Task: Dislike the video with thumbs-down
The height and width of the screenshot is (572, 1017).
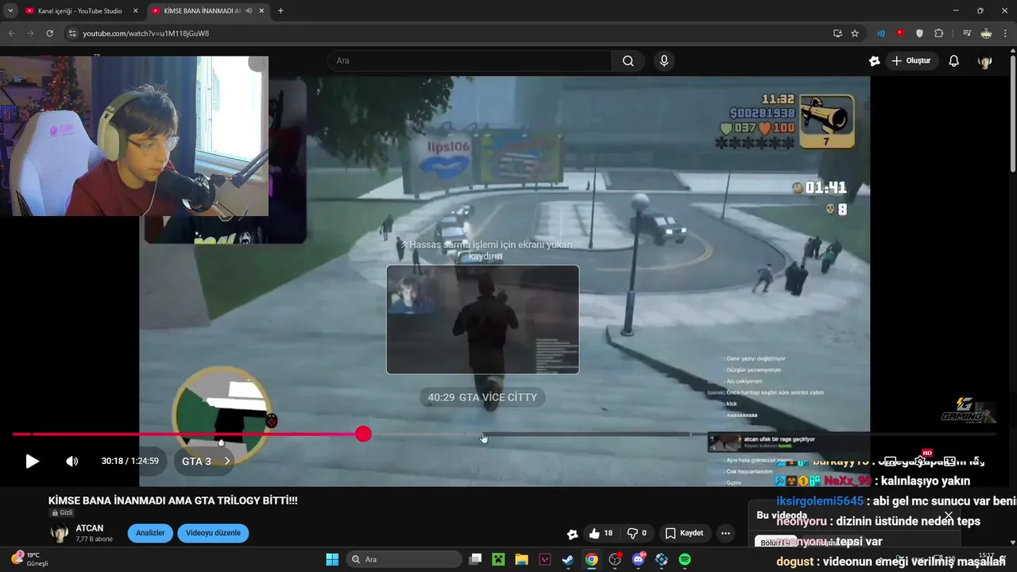Action: (x=637, y=533)
